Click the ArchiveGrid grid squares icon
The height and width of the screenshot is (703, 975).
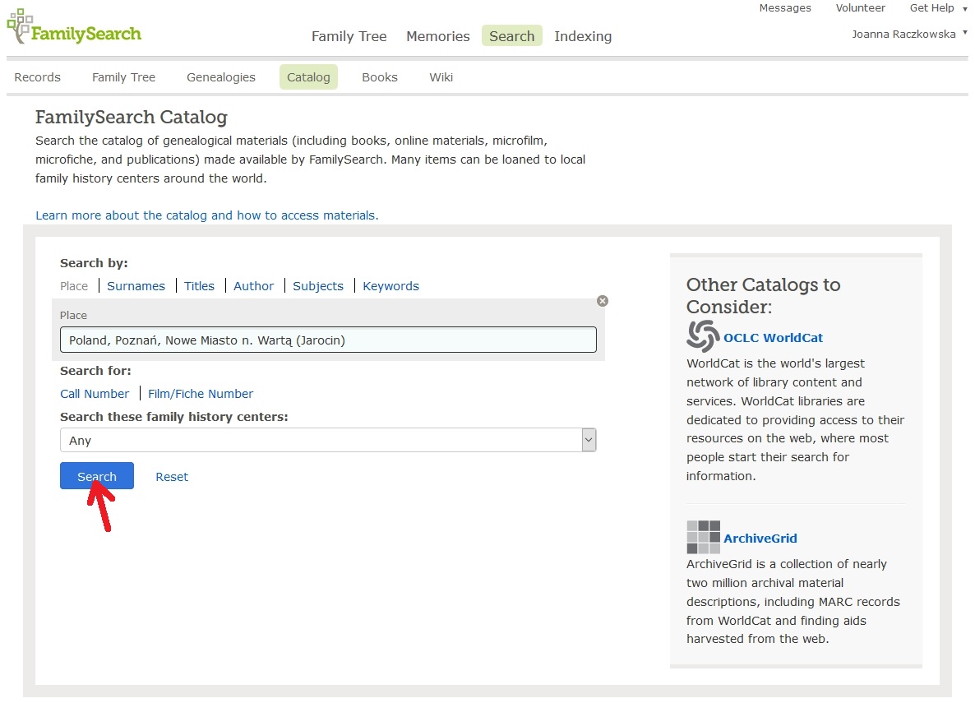coord(703,537)
